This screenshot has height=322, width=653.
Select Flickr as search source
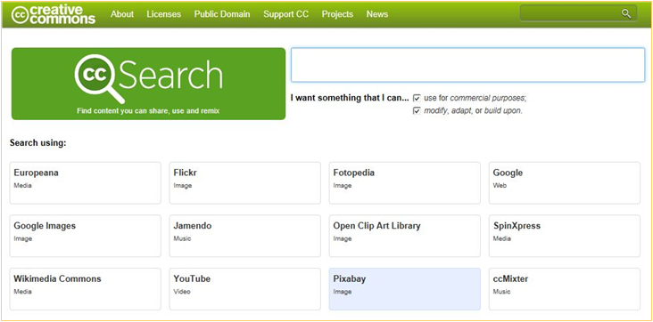click(x=244, y=183)
